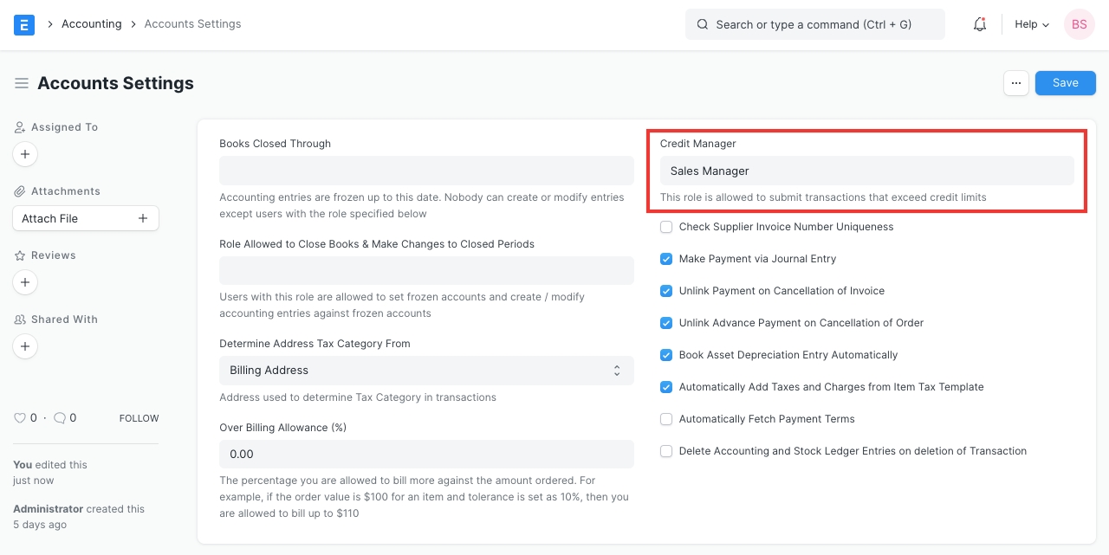The image size is (1109, 555).
Task: Go to Accounting in the breadcrumb
Action: (91, 24)
